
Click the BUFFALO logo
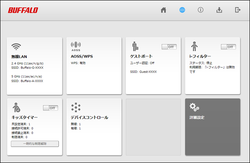coord(23,10)
